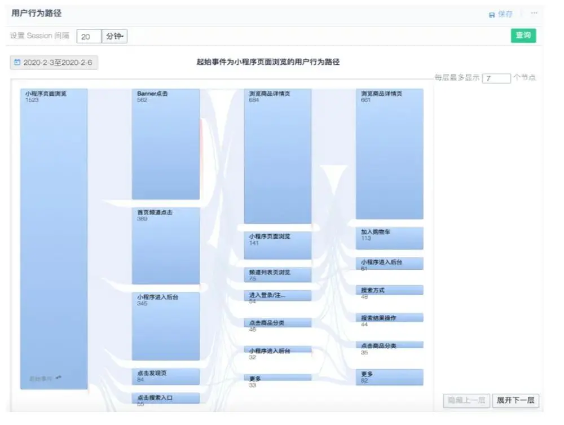
Task: Click the 每层最多显示 label
Action: point(457,77)
